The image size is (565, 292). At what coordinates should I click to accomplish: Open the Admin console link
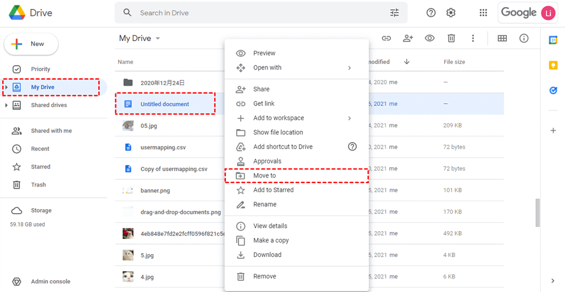tap(50, 281)
